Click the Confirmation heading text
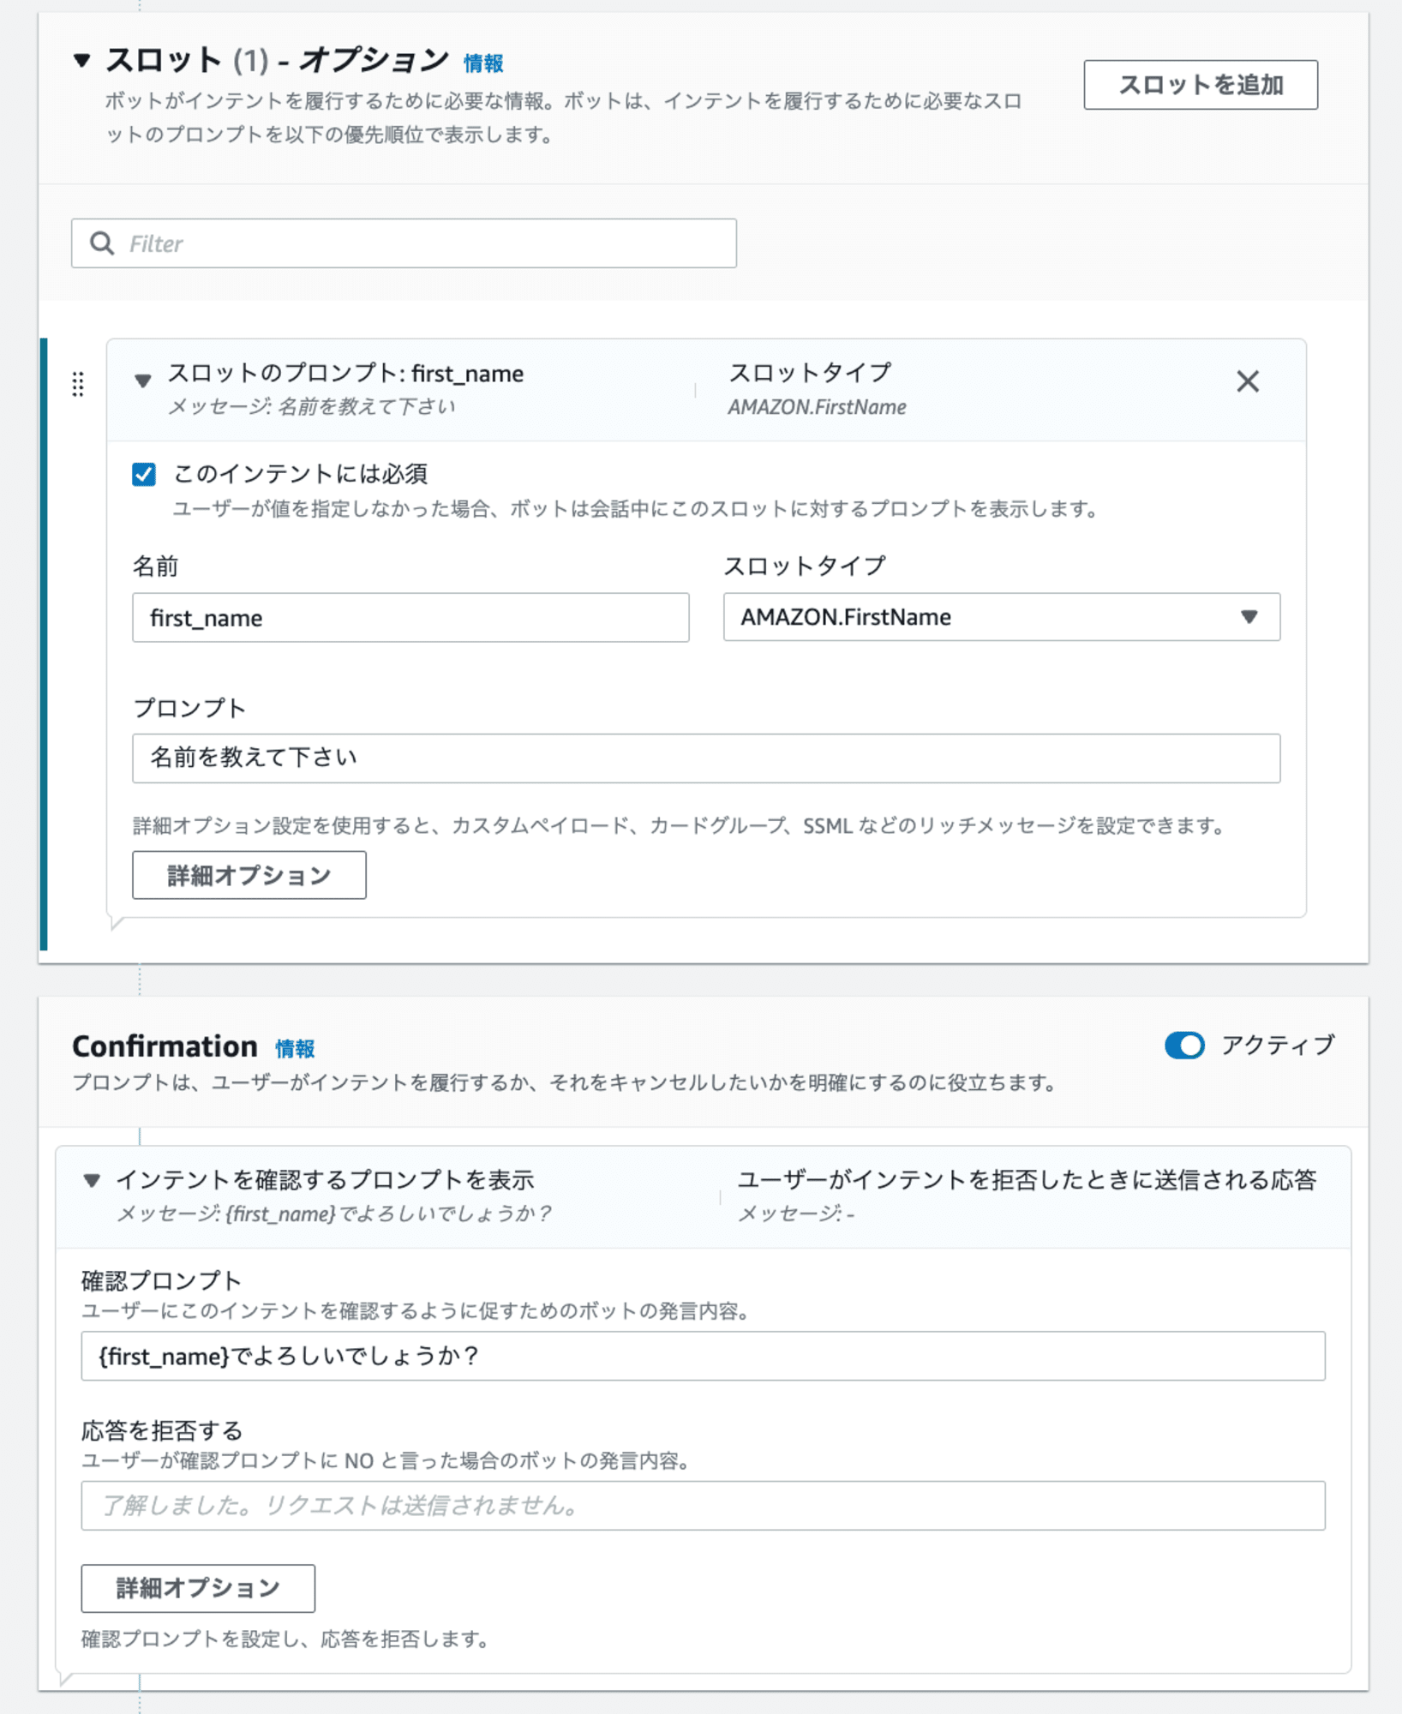 [x=165, y=1046]
